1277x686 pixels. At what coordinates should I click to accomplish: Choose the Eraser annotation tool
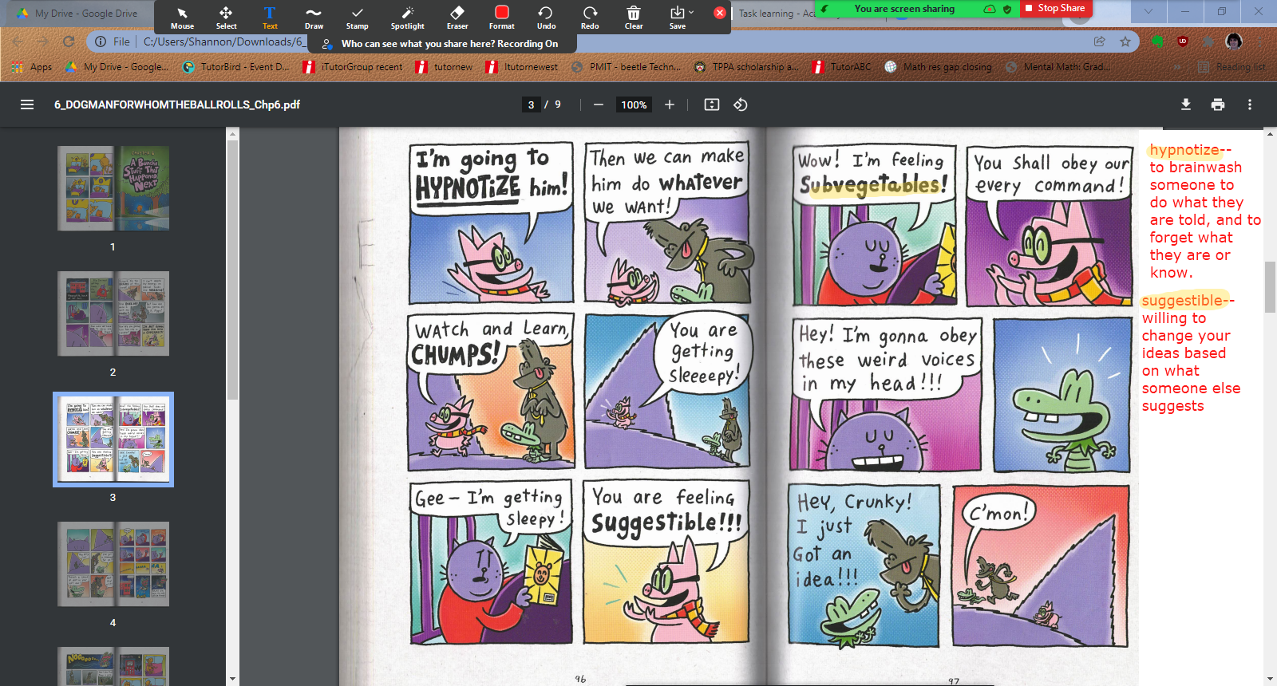[457, 18]
